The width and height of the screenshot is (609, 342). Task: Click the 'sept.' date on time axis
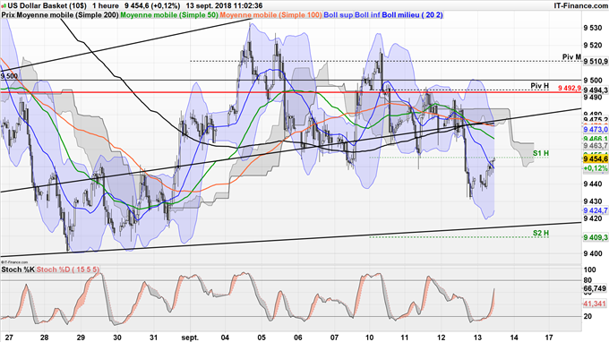pyautogui.click(x=190, y=338)
